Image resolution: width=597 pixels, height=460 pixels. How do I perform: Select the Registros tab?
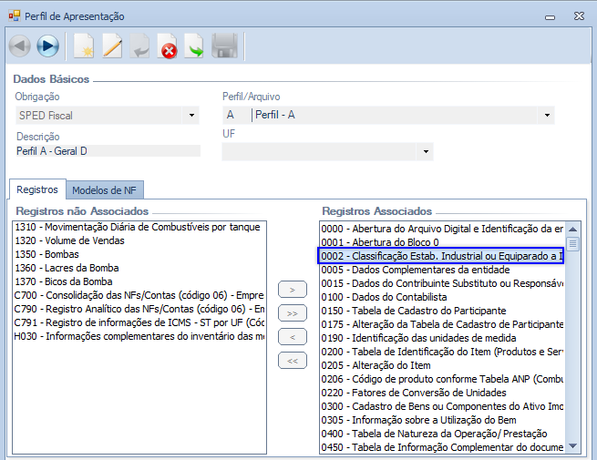[x=37, y=189]
